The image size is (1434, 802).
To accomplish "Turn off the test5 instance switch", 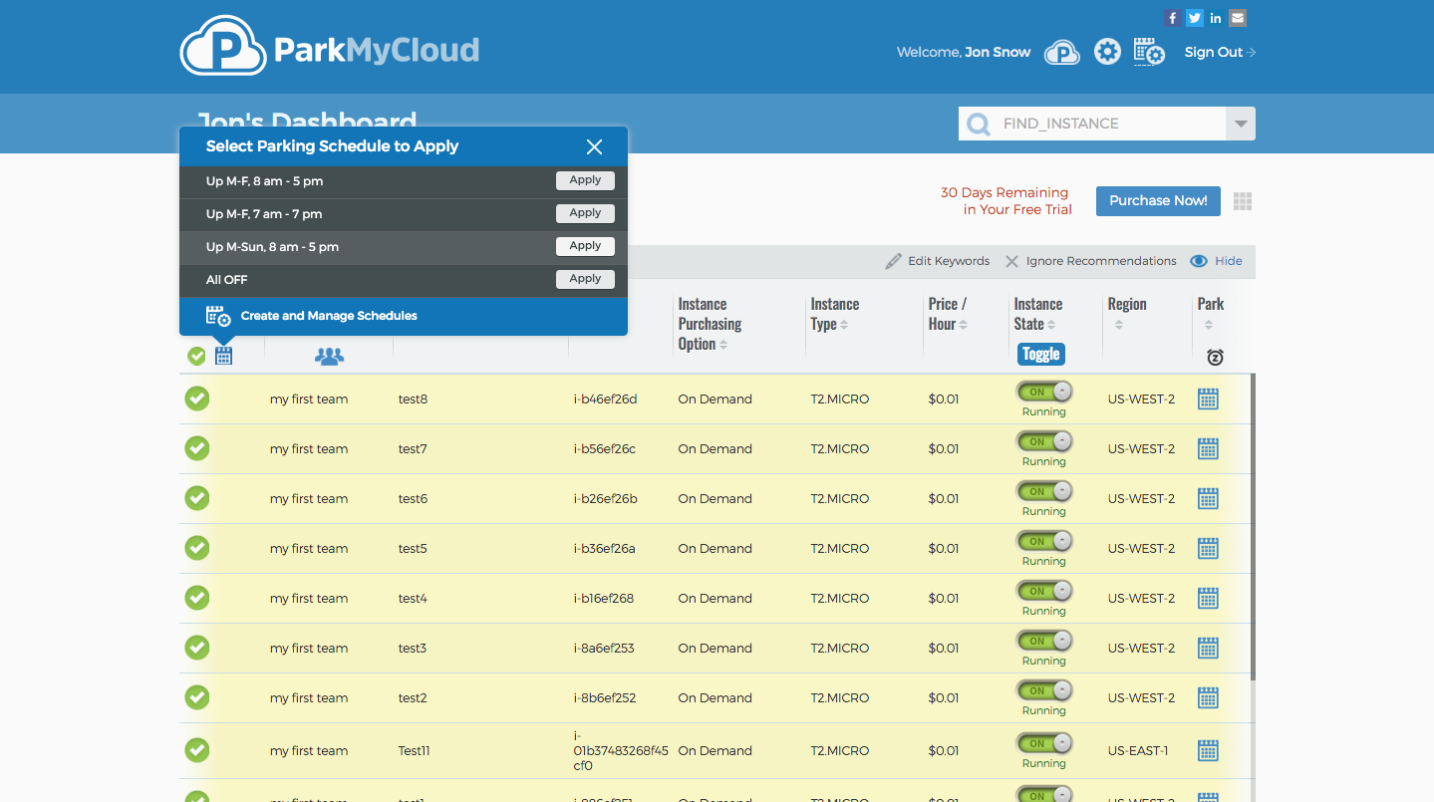I will pos(1043,541).
